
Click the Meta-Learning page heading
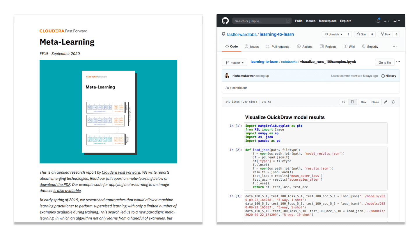point(67,42)
